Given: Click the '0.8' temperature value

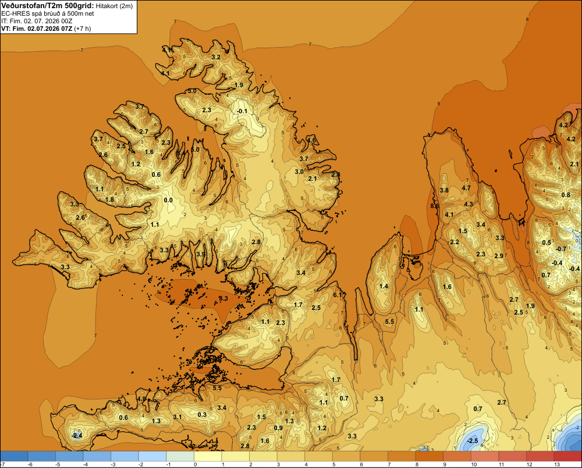Looking at the screenshot, I should [566, 195].
